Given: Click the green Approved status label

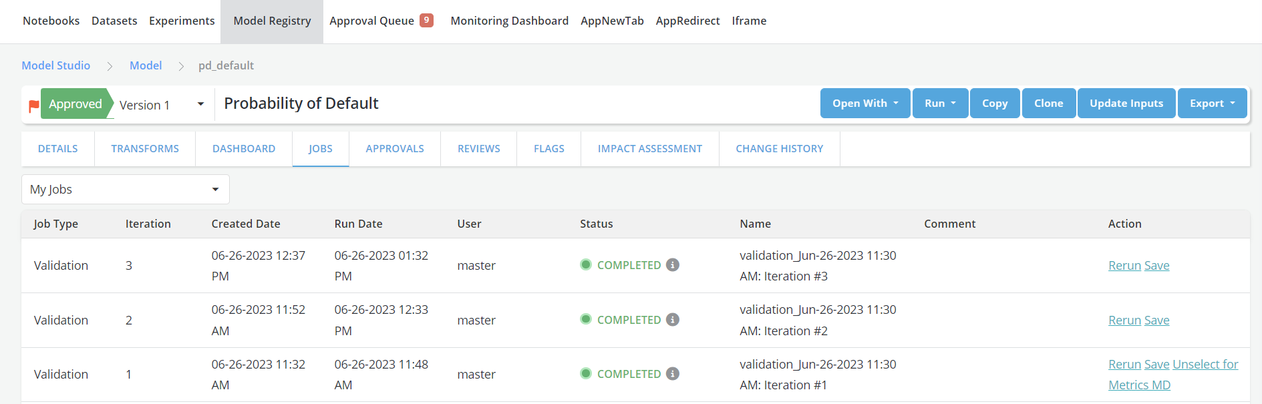Looking at the screenshot, I should 74,104.
